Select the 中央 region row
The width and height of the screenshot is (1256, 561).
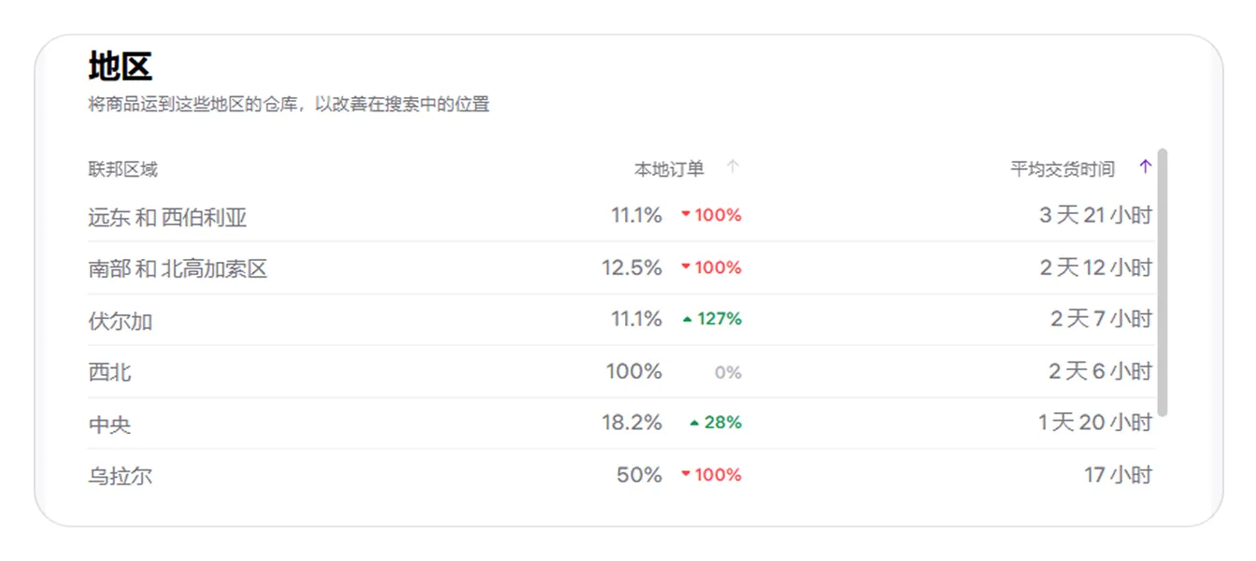pos(621,424)
